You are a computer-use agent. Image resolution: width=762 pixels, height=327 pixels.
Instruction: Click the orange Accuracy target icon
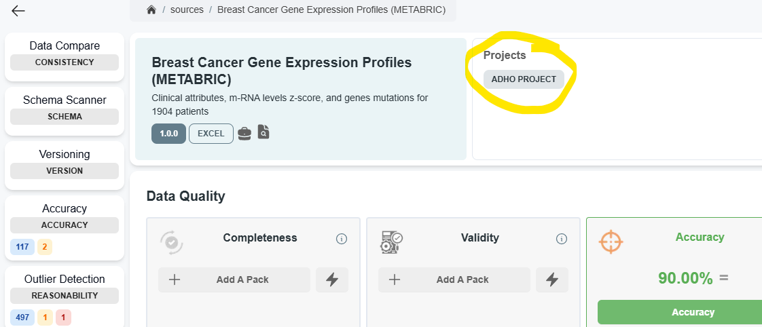(611, 242)
